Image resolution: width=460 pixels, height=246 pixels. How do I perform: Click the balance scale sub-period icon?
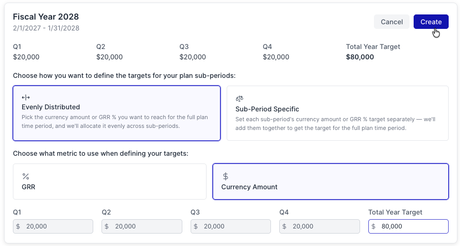239,99
